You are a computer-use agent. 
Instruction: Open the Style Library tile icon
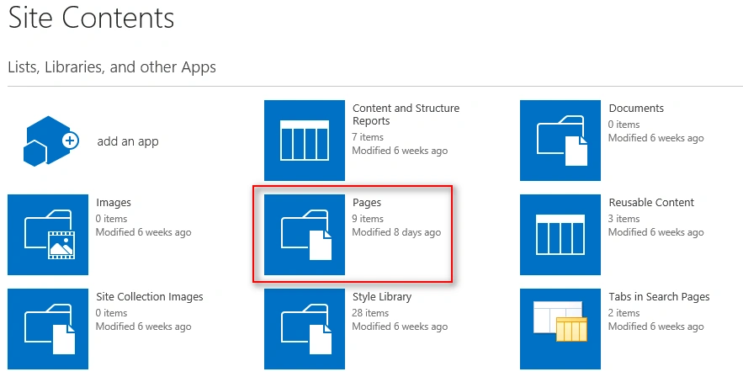[x=305, y=329]
